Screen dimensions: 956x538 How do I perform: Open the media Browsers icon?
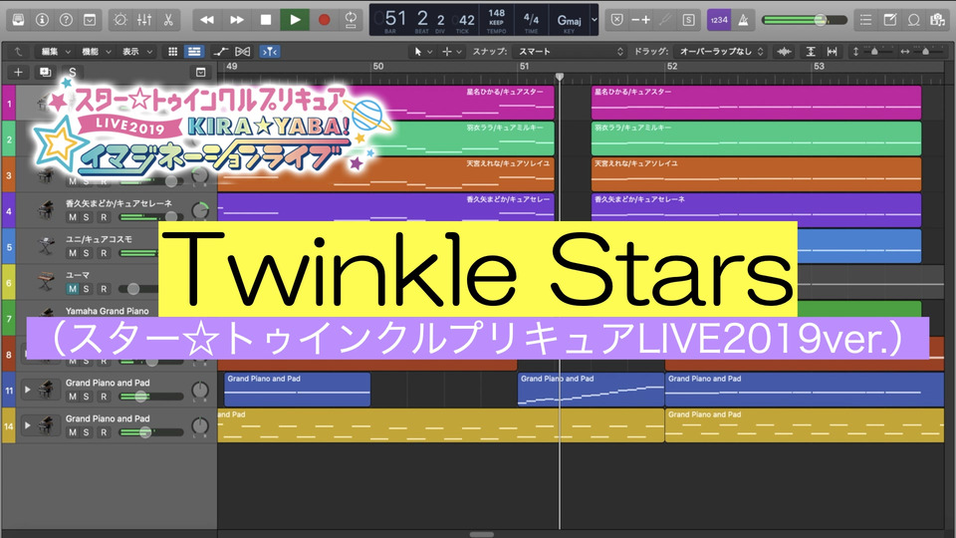click(x=938, y=20)
